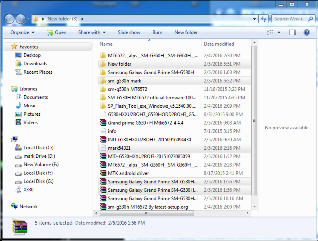Select the MTK android driver archive icon

(x=103, y=173)
